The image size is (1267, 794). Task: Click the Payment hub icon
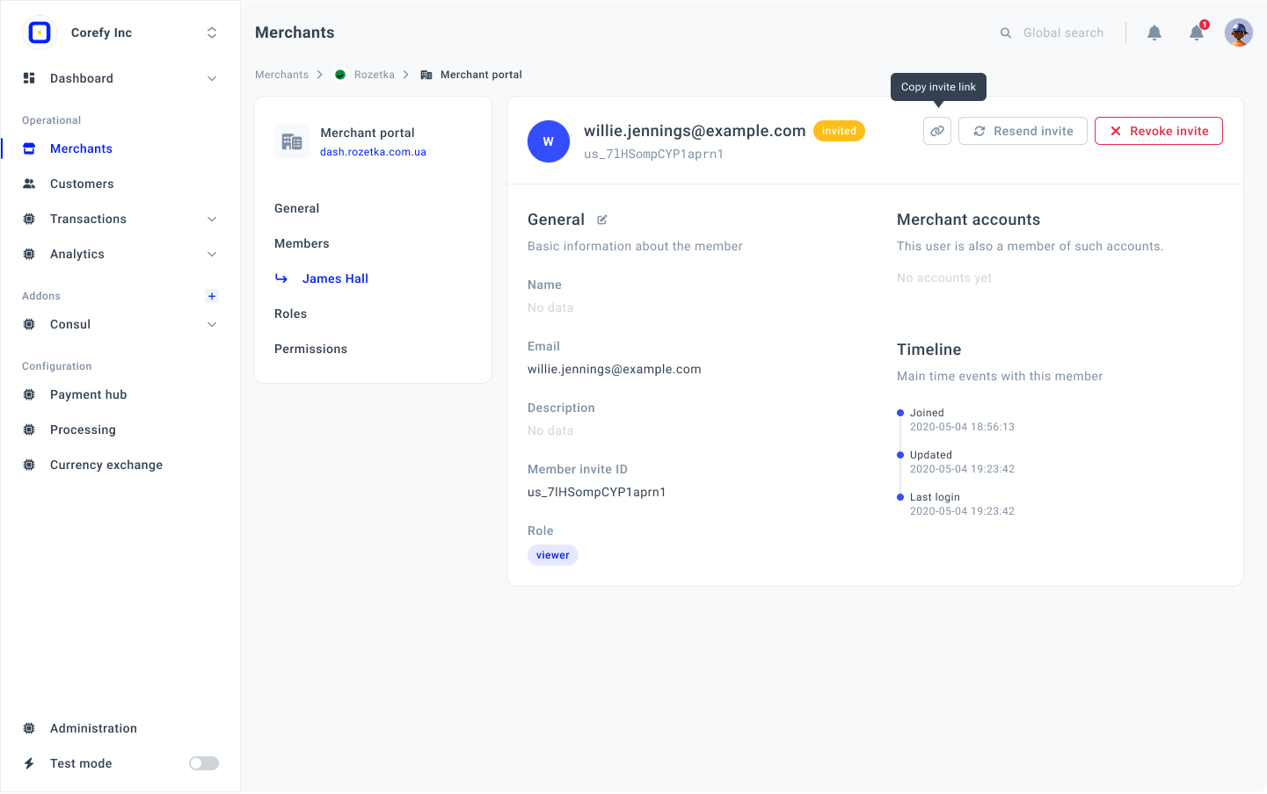[x=29, y=394]
